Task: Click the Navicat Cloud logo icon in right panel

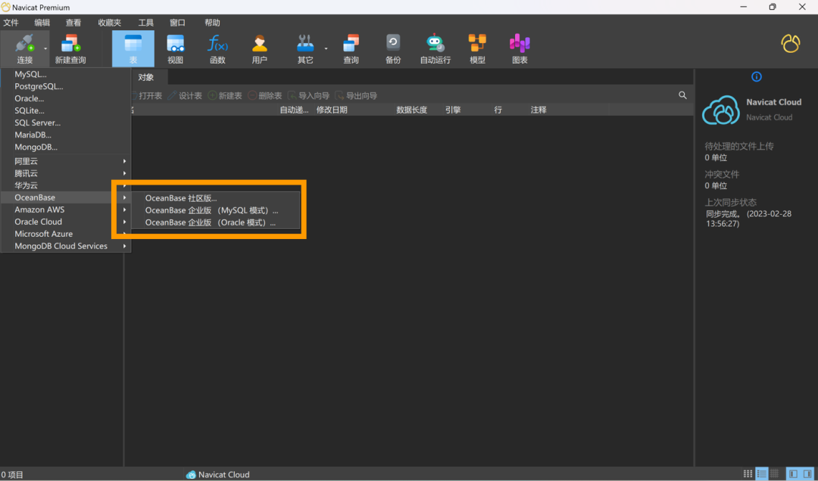Action: click(x=721, y=110)
